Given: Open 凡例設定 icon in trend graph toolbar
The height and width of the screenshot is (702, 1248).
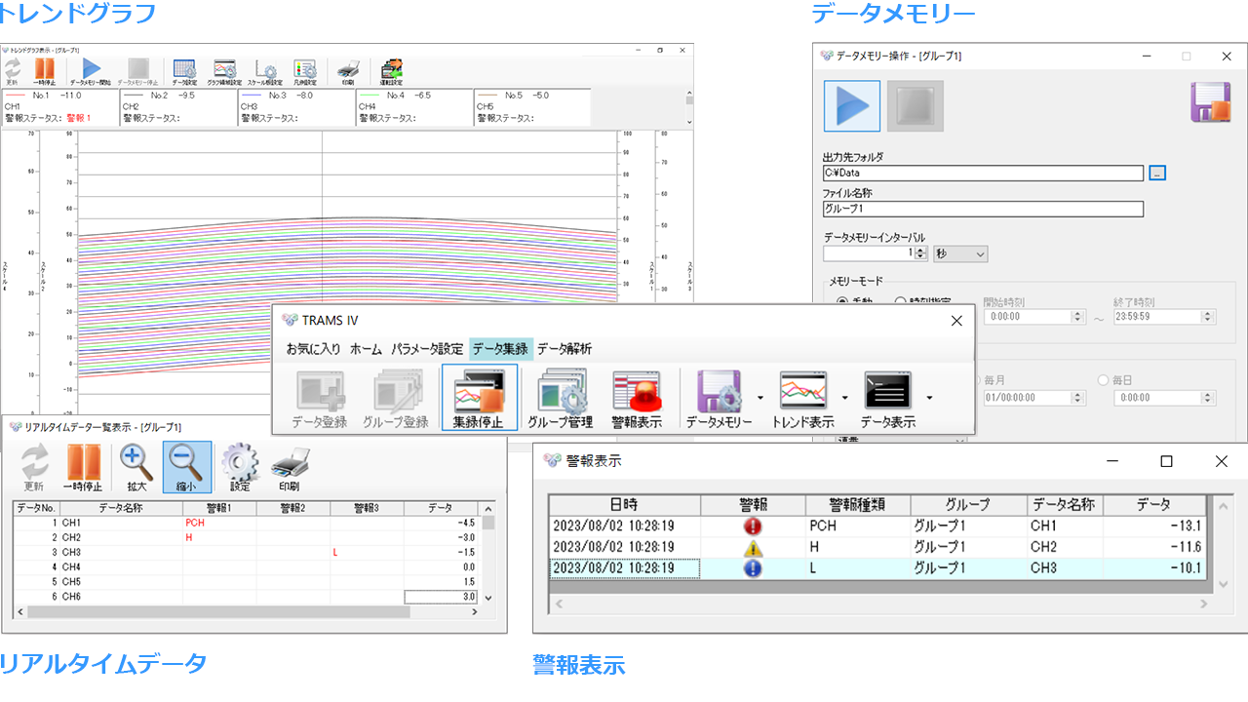Looking at the screenshot, I should pyautogui.click(x=305, y=71).
